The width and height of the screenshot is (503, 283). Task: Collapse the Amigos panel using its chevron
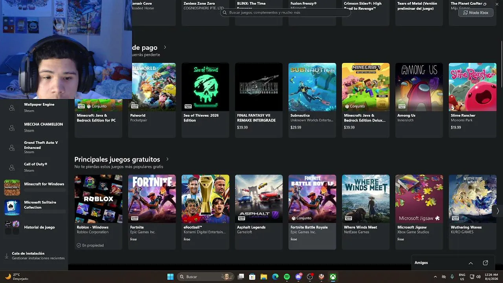tap(471, 263)
